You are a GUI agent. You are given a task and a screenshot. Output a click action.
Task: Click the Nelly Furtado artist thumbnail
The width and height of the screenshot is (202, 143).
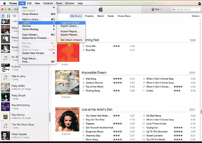[6, 29]
